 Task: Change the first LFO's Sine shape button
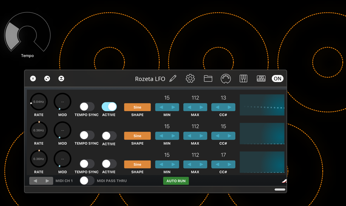coord(137,107)
